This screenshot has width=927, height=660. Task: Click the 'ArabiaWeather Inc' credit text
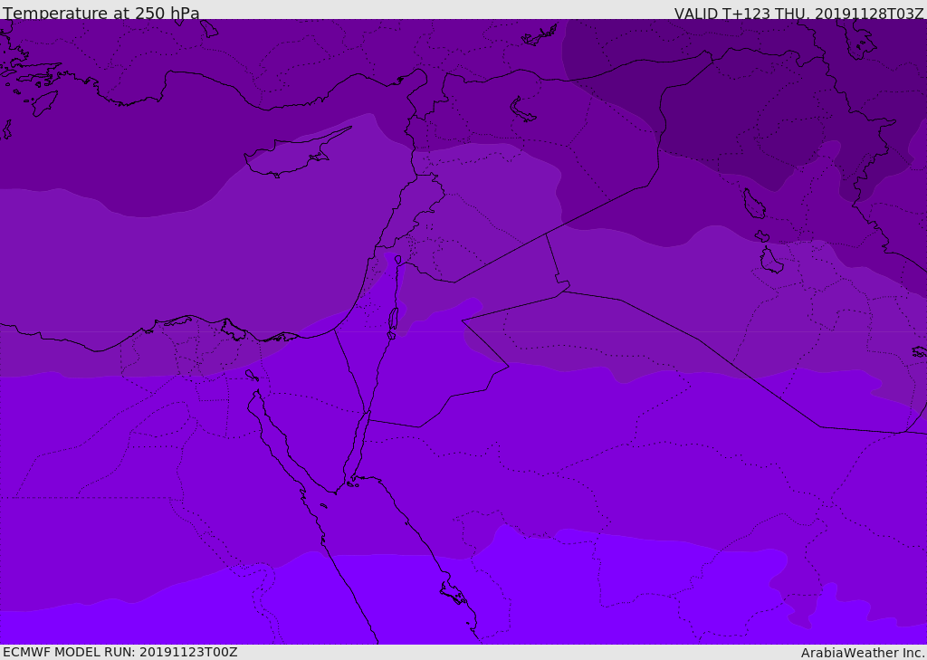862,653
